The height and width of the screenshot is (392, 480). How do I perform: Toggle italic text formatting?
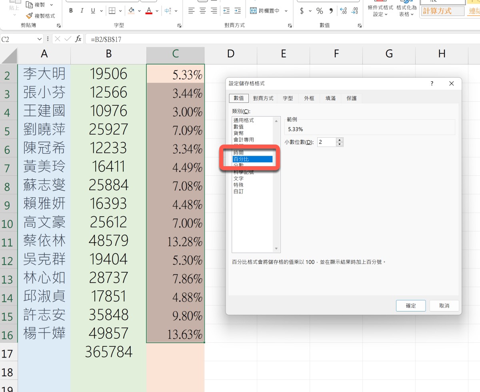point(82,11)
